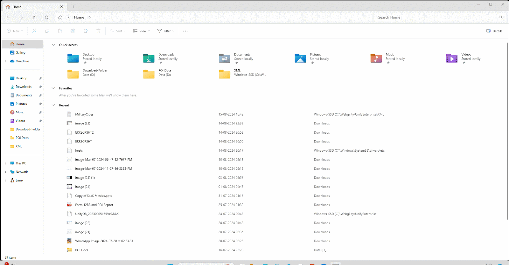509x265 pixels.
Task: Open the See more ellipsis menu
Action: [185, 31]
